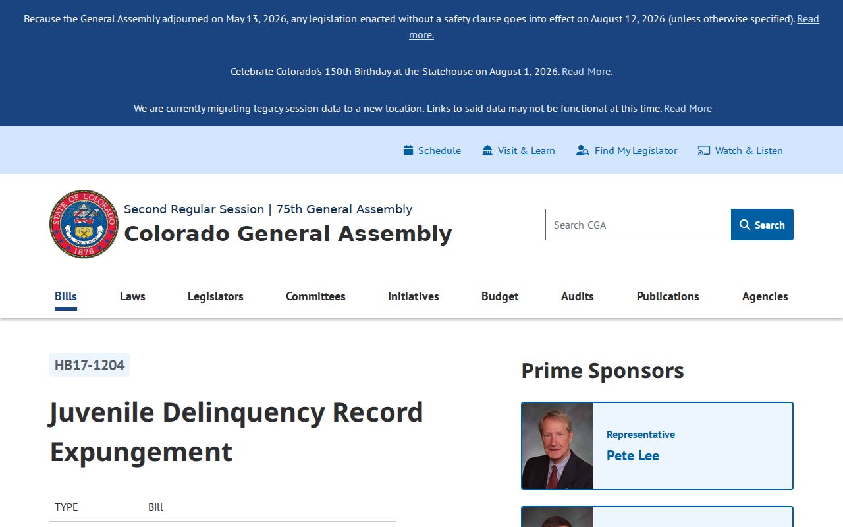The image size is (843, 527).
Task: Click the 'Bill' value in the TYPE row
Action: (155, 507)
